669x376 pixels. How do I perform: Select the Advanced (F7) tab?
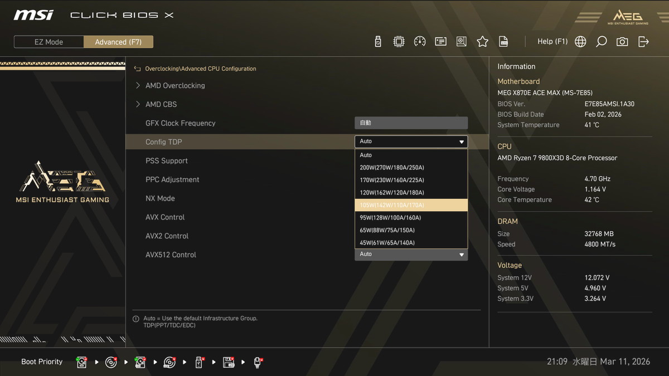pos(118,42)
